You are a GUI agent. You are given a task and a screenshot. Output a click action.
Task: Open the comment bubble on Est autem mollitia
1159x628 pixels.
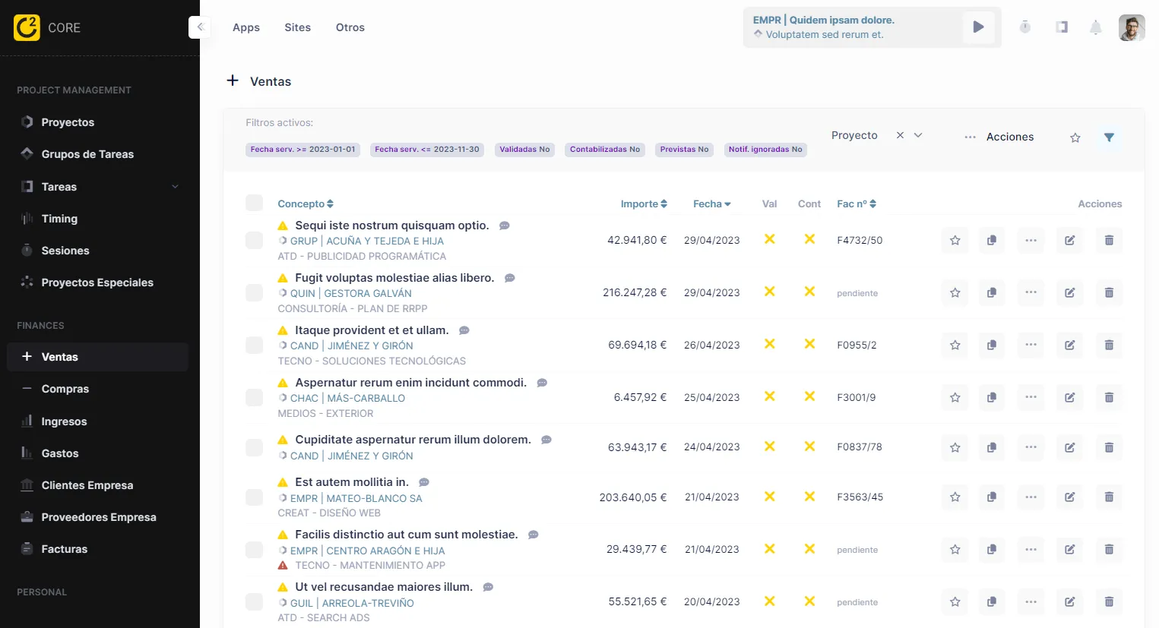(x=423, y=481)
